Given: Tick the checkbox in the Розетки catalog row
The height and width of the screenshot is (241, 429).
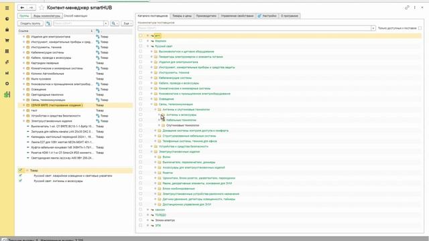Looking at the screenshot, I should click(141, 173).
